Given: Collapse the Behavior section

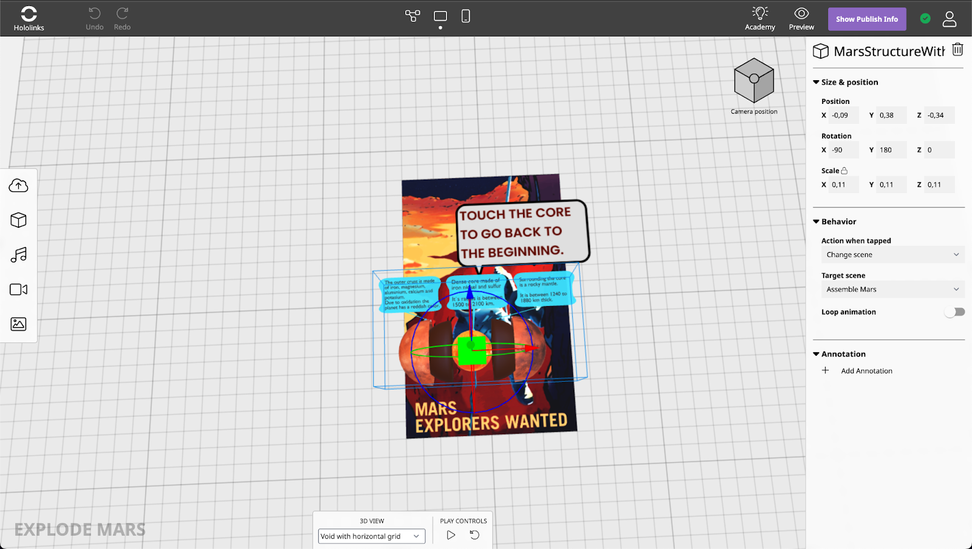Looking at the screenshot, I should pyautogui.click(x=816, y=222).
